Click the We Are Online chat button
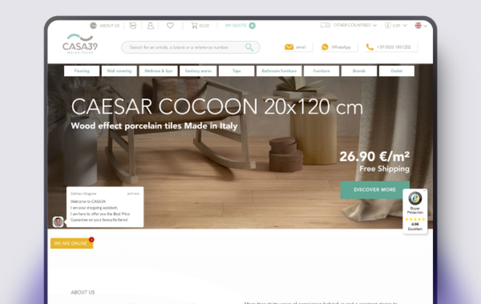Image resolution: width=481 pixels, height=304 pixels. pyautogui.click(x=71, y=243)
